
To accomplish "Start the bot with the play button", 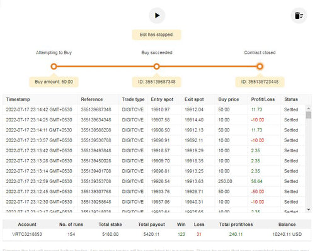I will pyautogui.click(x=157, y=16).
